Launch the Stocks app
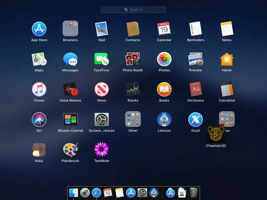The height and width of the screenshot is (200, 267). point(133,89)
